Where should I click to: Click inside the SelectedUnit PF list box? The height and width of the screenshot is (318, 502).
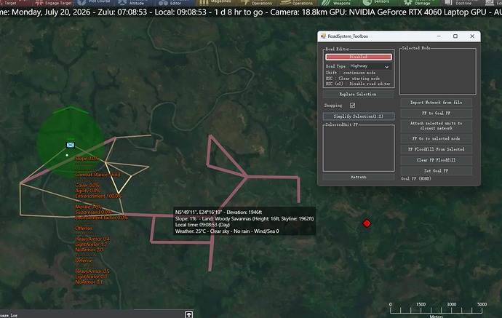(359, 148)
